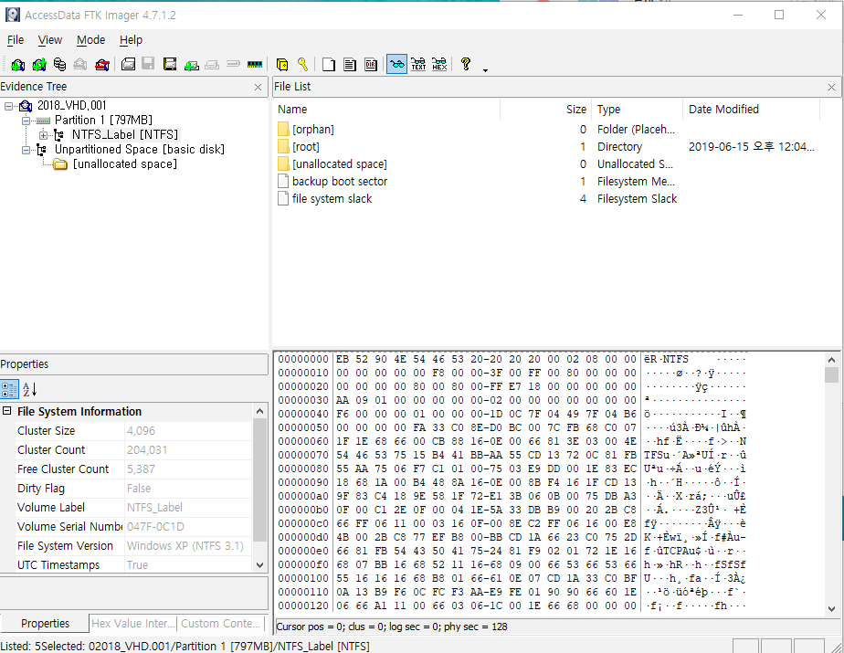Switch properties to categorized view icon

[x=9, y=389]
